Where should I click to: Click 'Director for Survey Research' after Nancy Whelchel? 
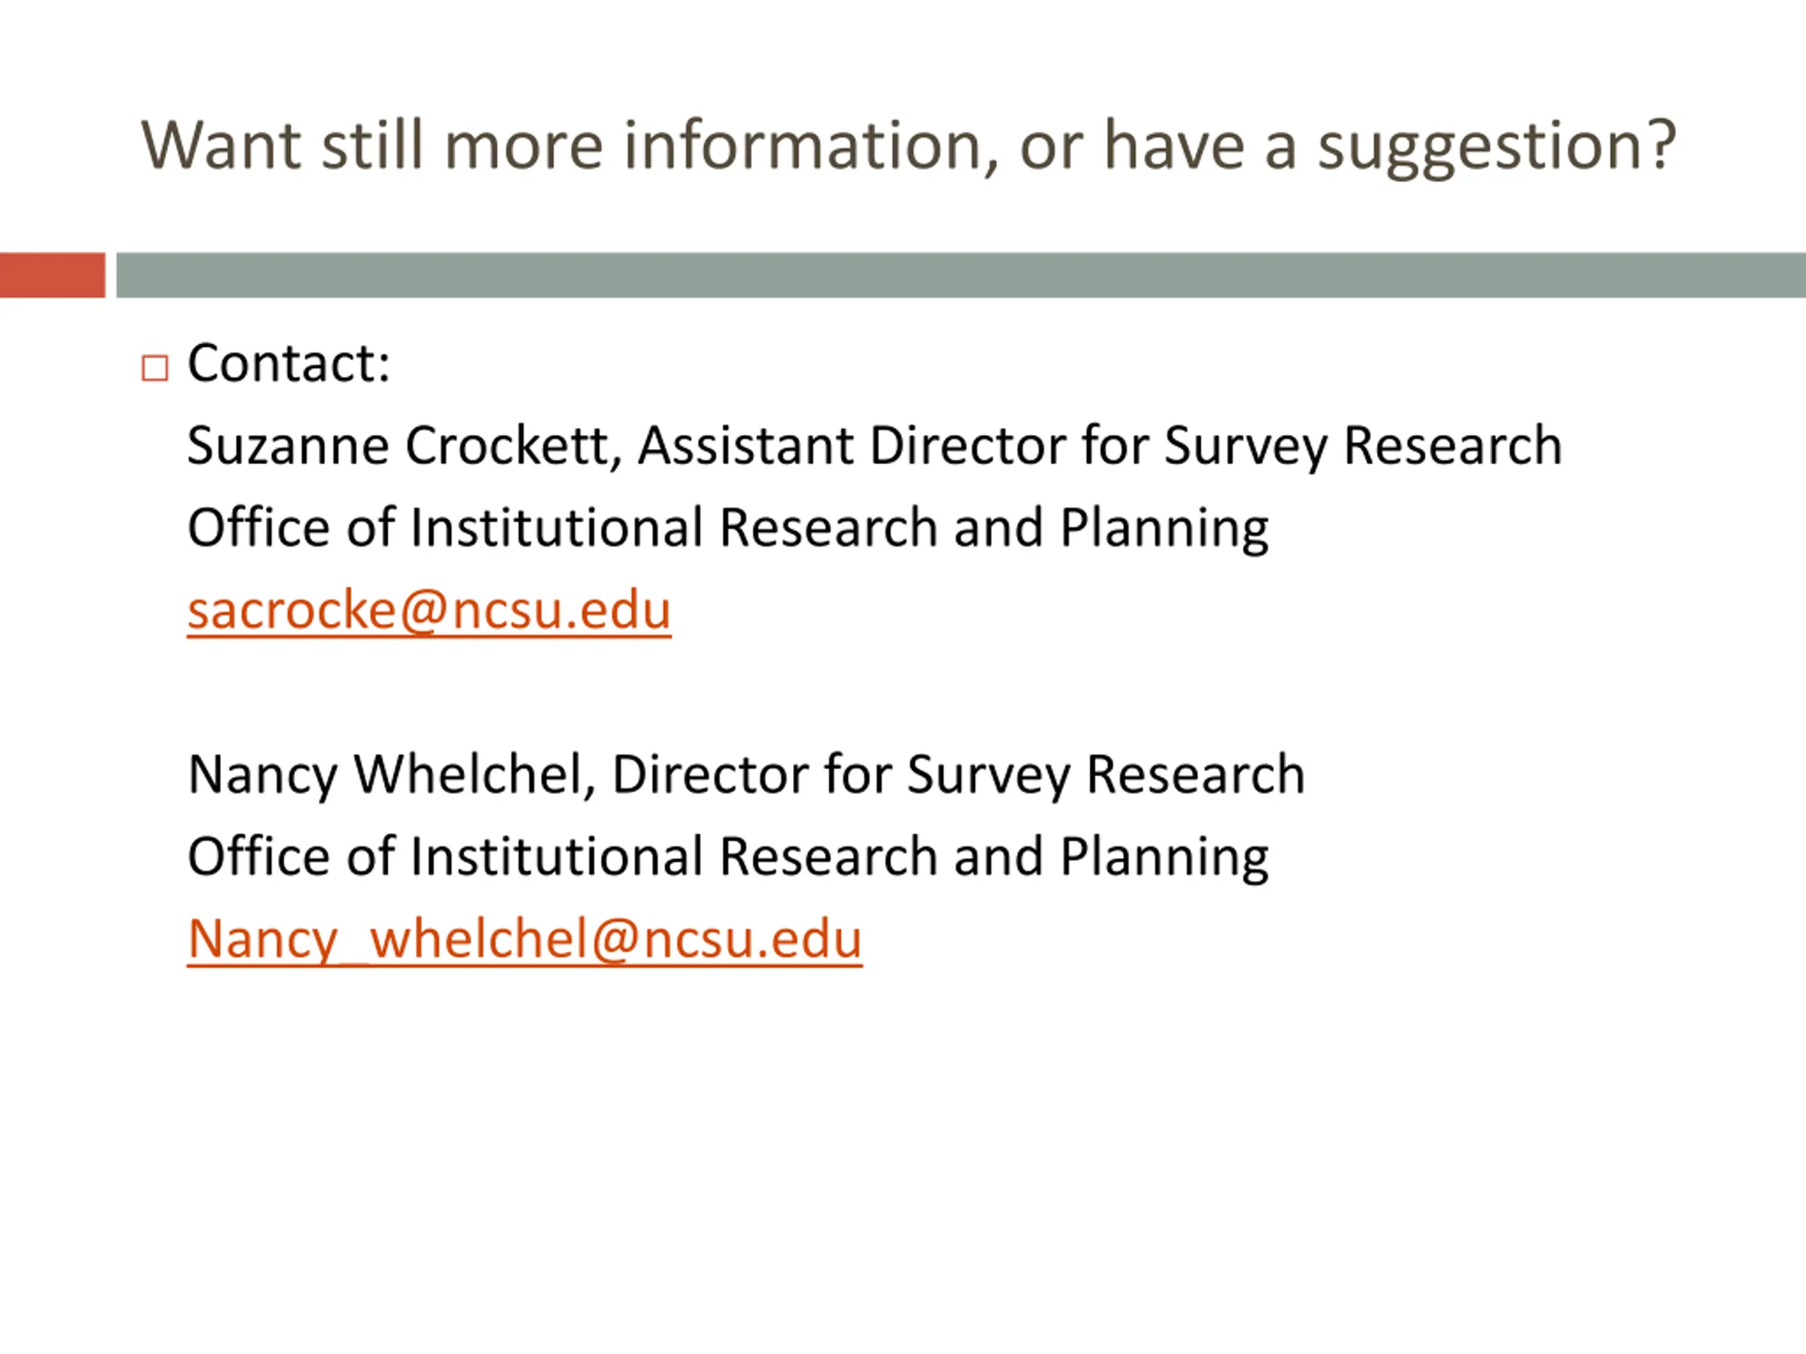click(x=959, y=774)
